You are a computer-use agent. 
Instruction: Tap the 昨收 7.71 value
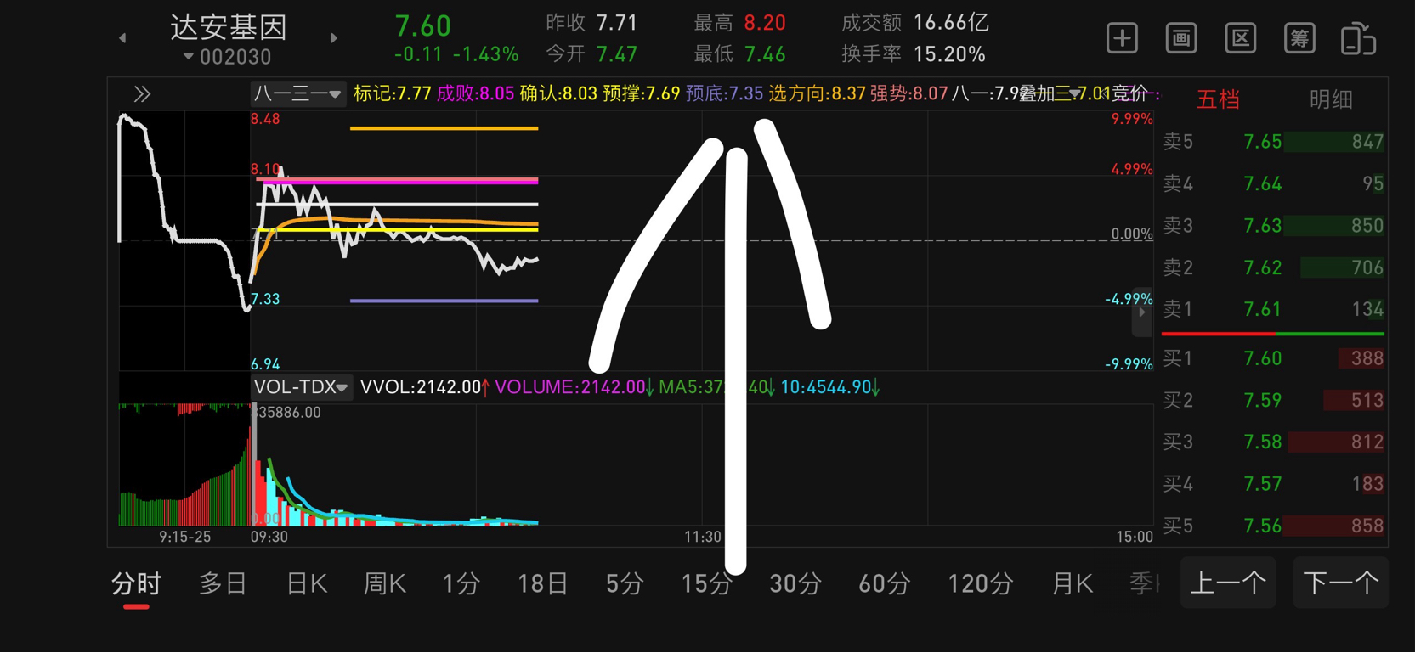tap(617, 23)
